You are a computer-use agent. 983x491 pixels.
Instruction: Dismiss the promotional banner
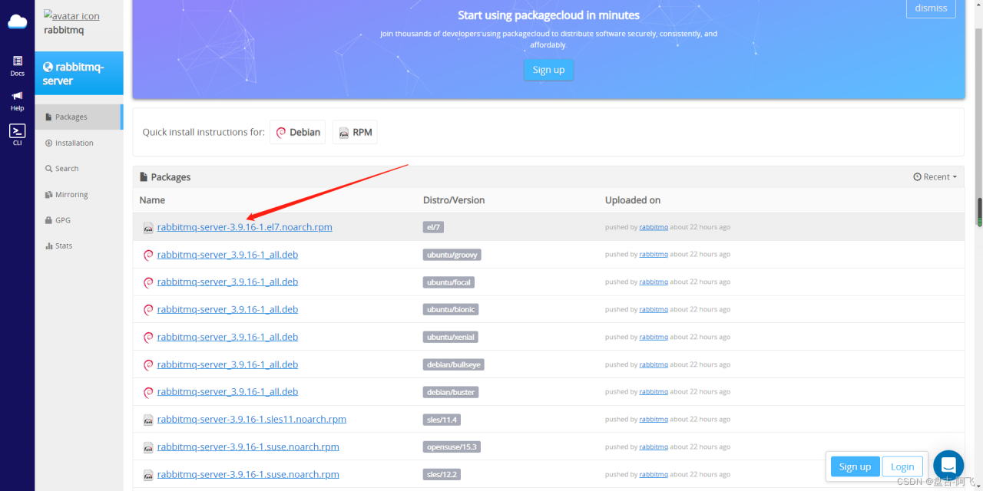click(x=931, y=8)
